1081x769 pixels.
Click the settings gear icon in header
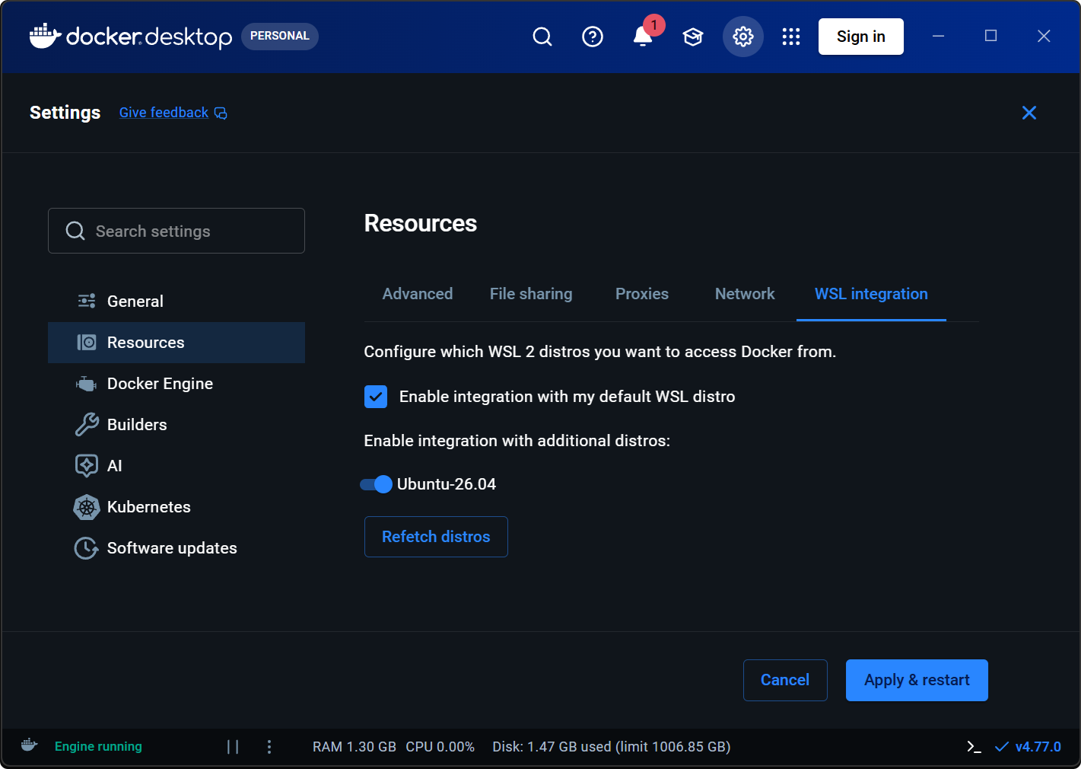coord(743,37)
